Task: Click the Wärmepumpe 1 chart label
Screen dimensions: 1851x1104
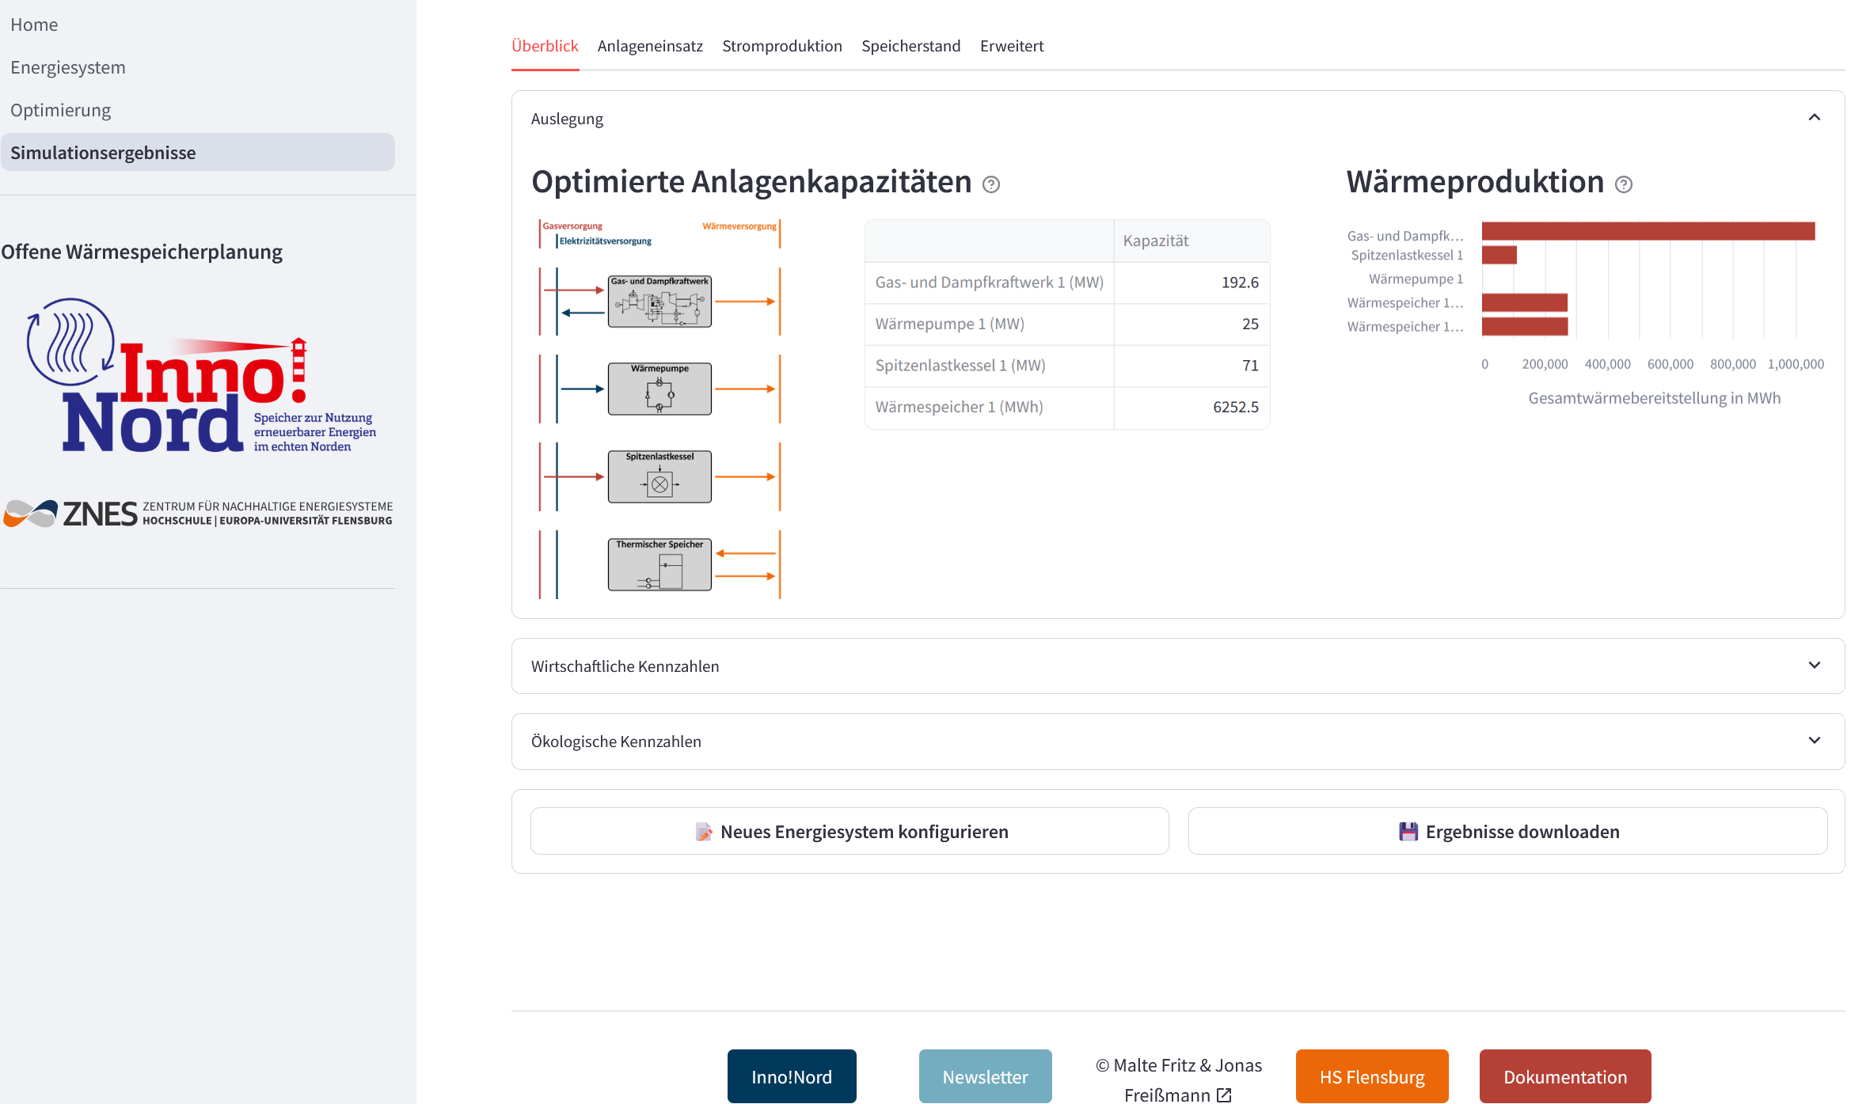Action: tap(1416, 279)
